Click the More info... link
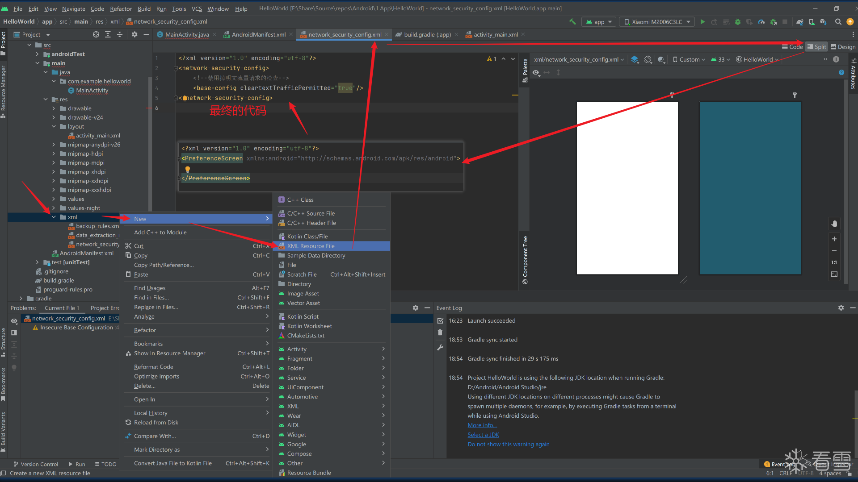858x482 pixels. point(482,425)
